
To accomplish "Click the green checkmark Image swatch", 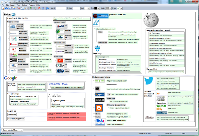I will click(x=118, y=8).
